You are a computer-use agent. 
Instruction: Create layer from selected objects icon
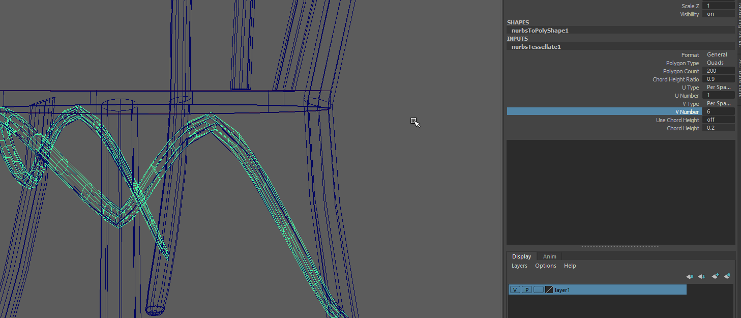point(727,276)
